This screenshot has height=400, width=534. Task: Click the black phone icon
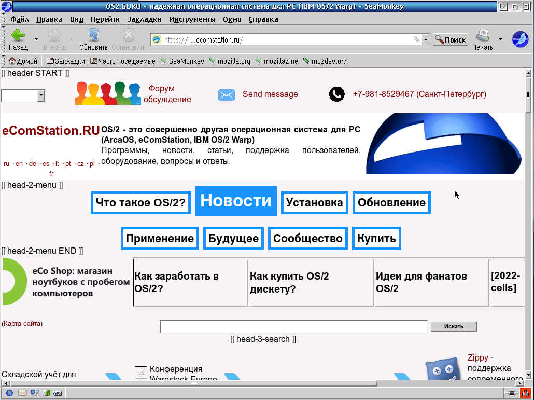[337, 94]
